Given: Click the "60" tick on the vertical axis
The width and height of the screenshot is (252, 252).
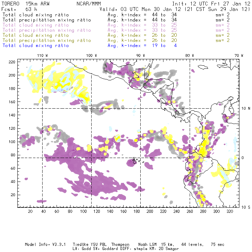Looking at the screenshot, I should (x=13, y=168).
